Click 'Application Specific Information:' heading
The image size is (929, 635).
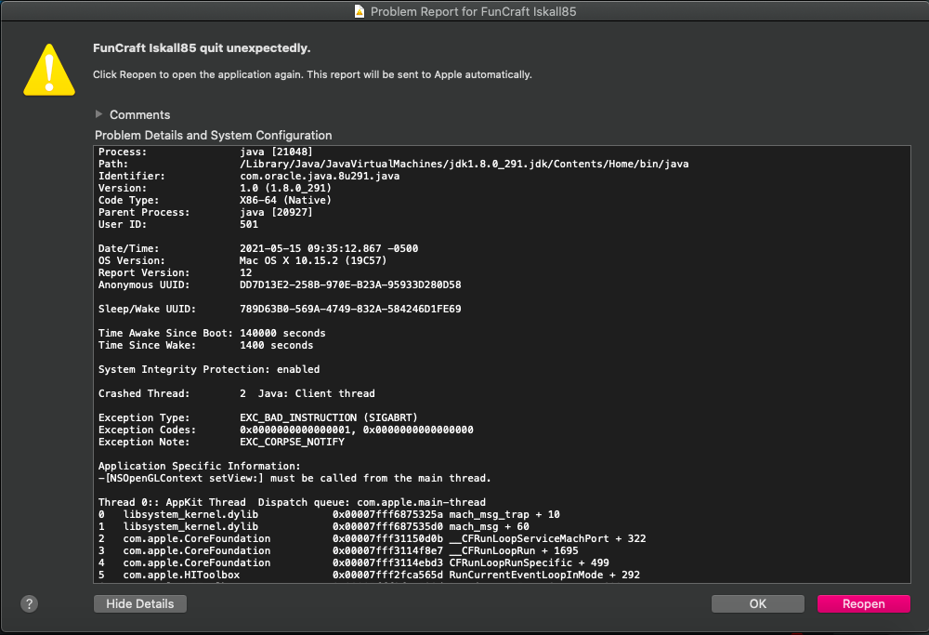coord(200,466)
